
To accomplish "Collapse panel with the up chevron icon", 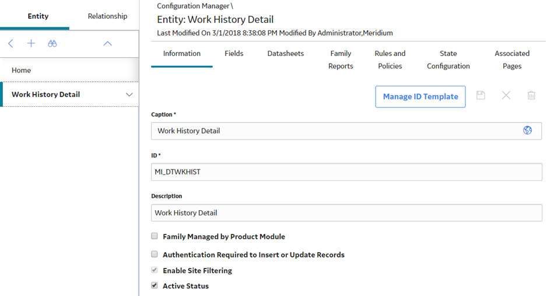I will pyautogui.click(x=107, y=44).
